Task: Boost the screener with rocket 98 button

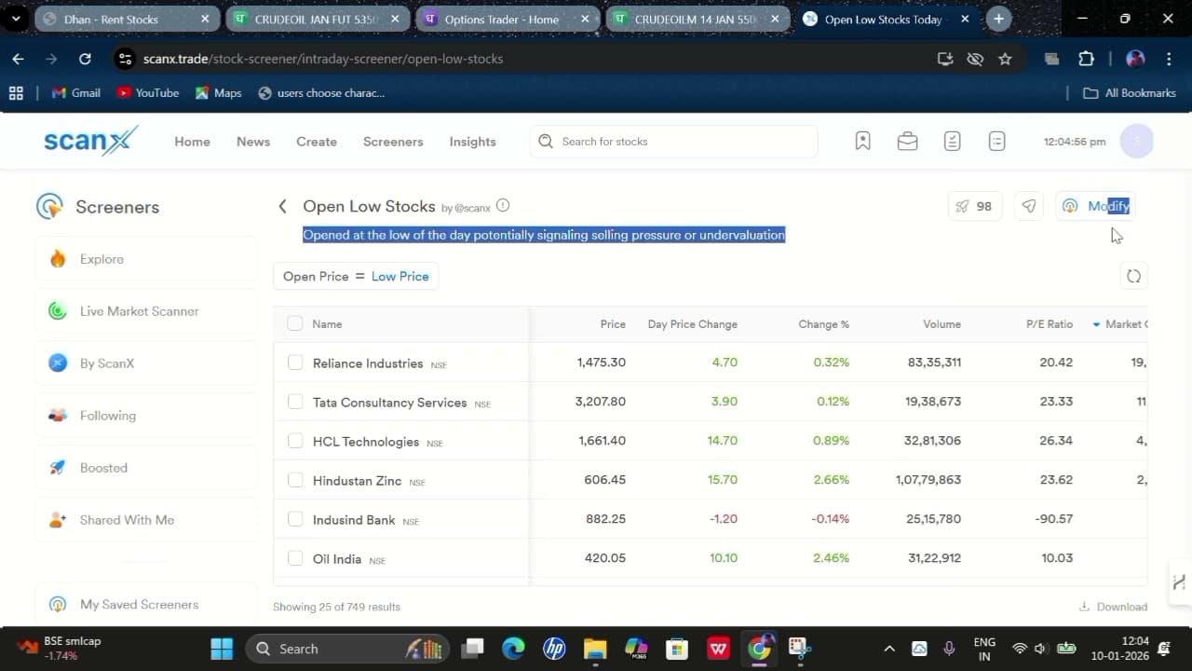Action: coord(974,206)
